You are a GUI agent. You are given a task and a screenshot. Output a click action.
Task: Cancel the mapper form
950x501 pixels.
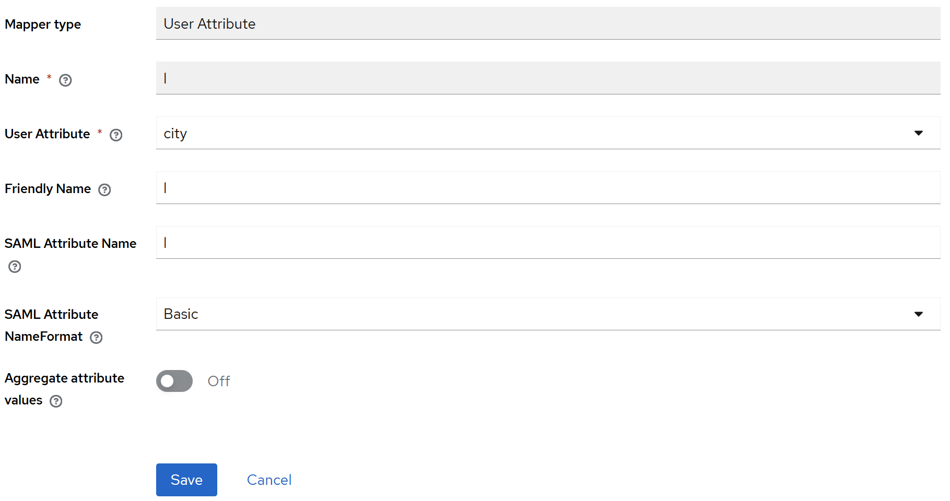(x=269, y=480)
